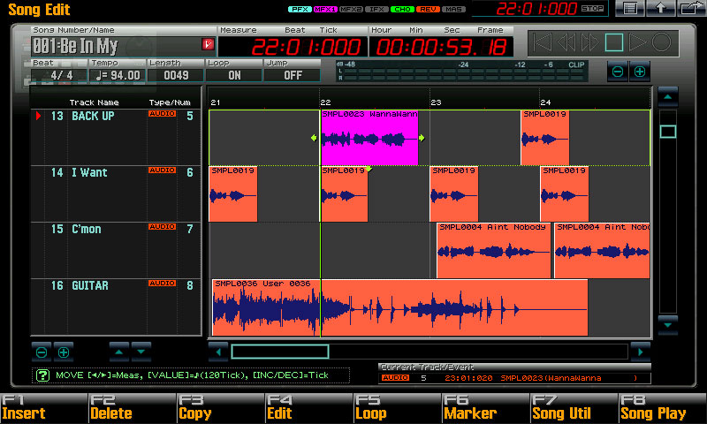The image size is (707, 424).
Task: Click AUDIO badge on GUITAR track
Action: point(162,283)
